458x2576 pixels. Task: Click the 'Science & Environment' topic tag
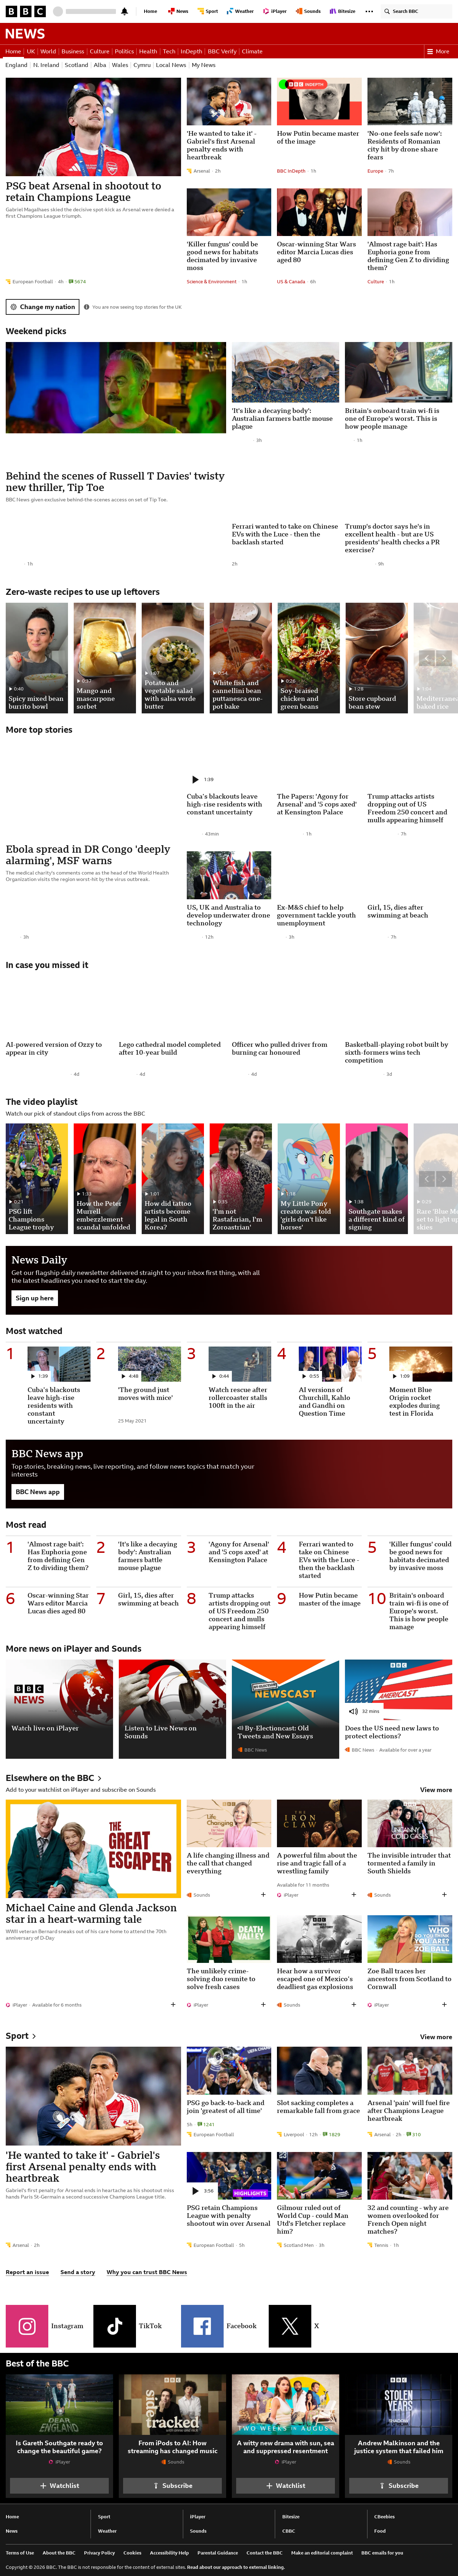(x=212, y=282)
